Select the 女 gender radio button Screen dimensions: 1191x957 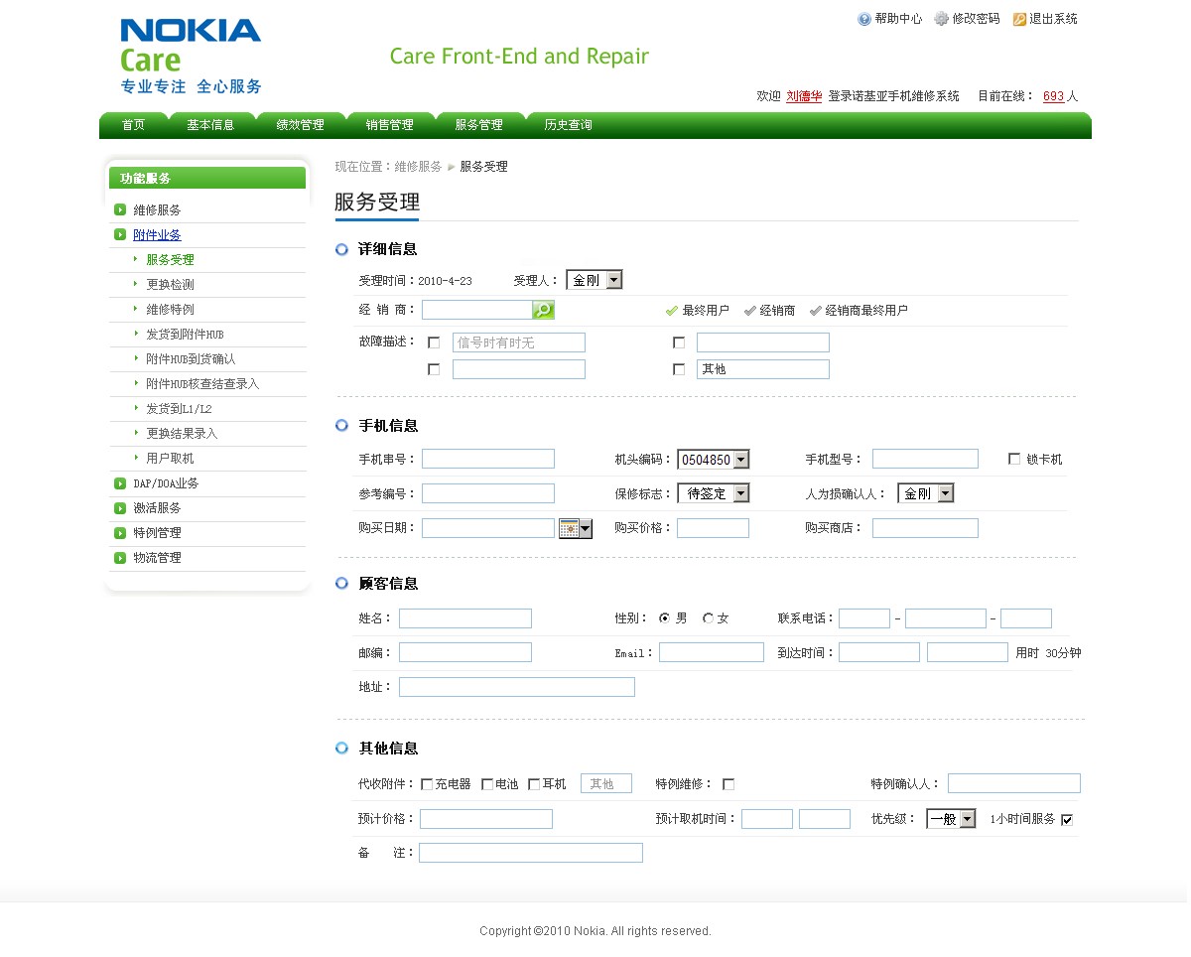(709, 618)
